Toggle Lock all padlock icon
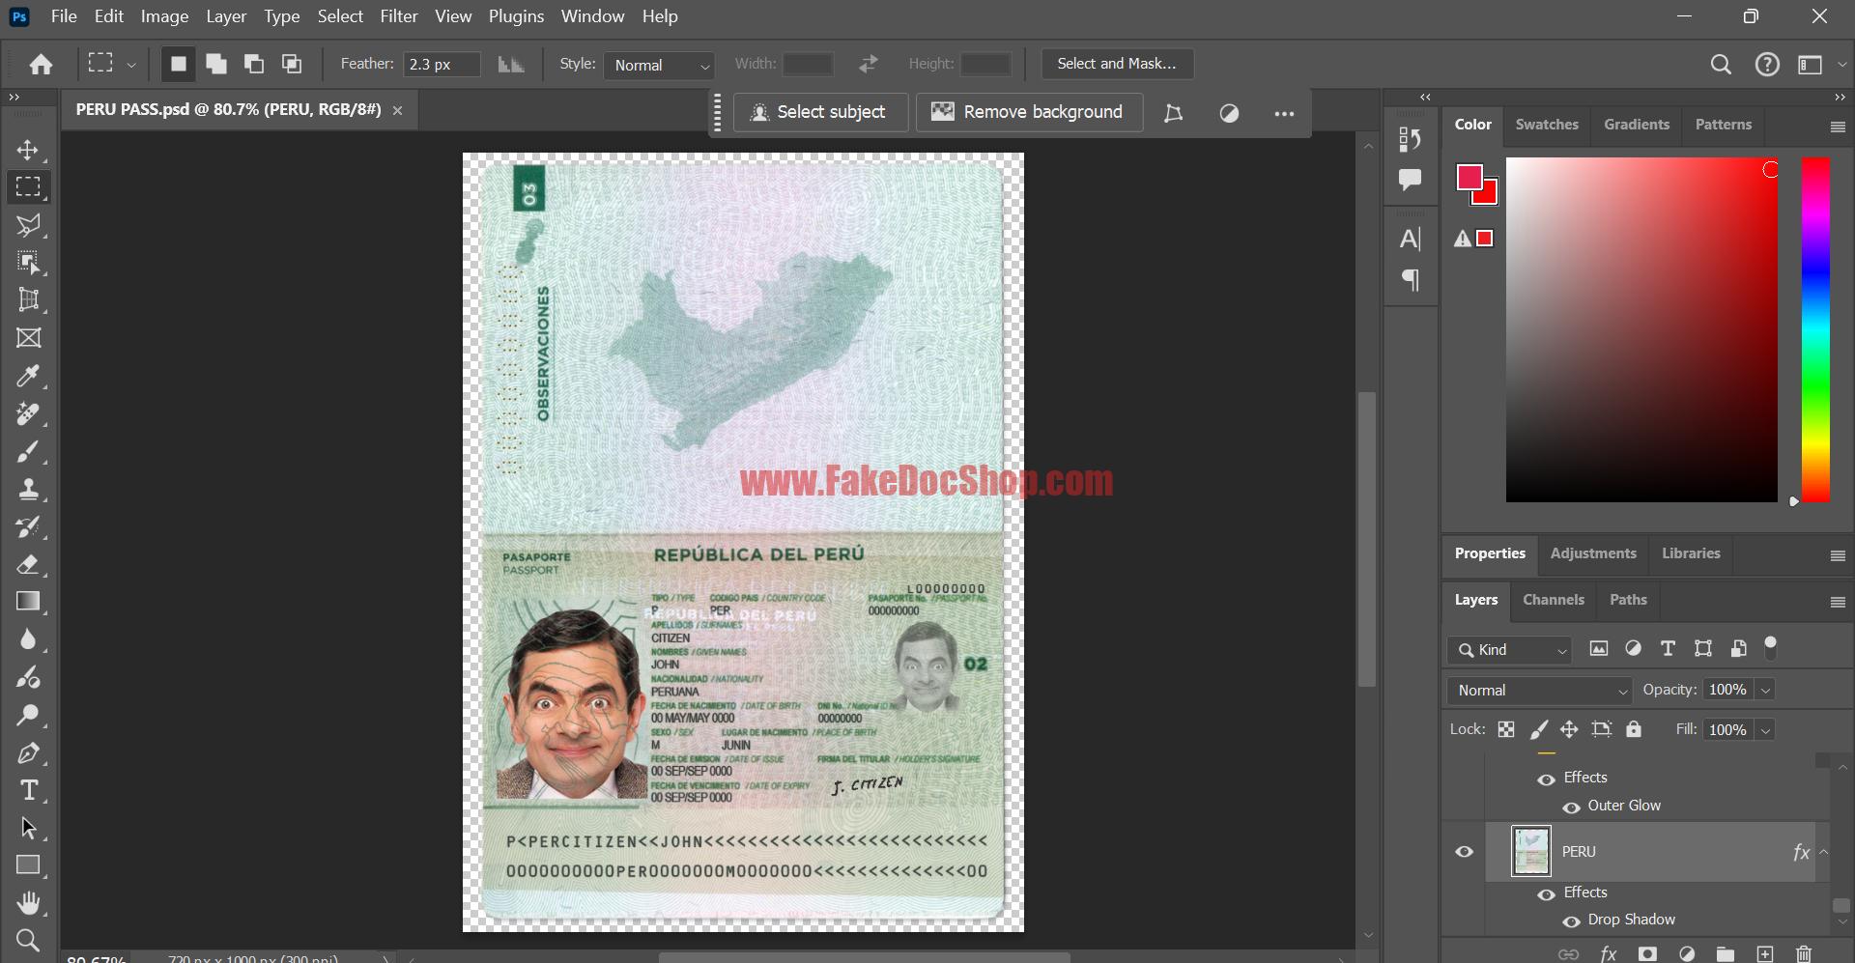Image resolution: width=1855 pixels, height=963 pixels. [1634, 730]
